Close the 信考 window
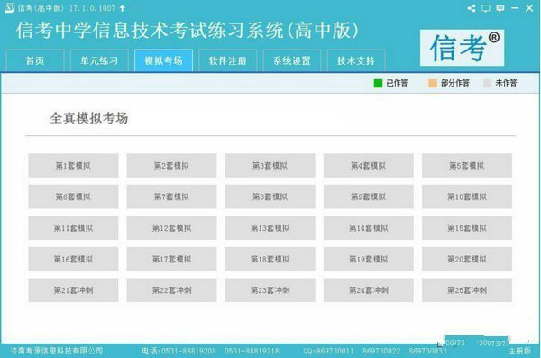 pos(529,8)
